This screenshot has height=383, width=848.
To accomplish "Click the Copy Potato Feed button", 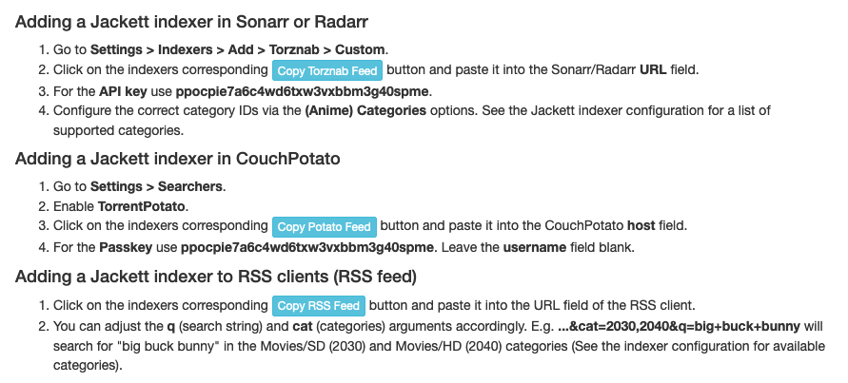I will tap(324, 227).
